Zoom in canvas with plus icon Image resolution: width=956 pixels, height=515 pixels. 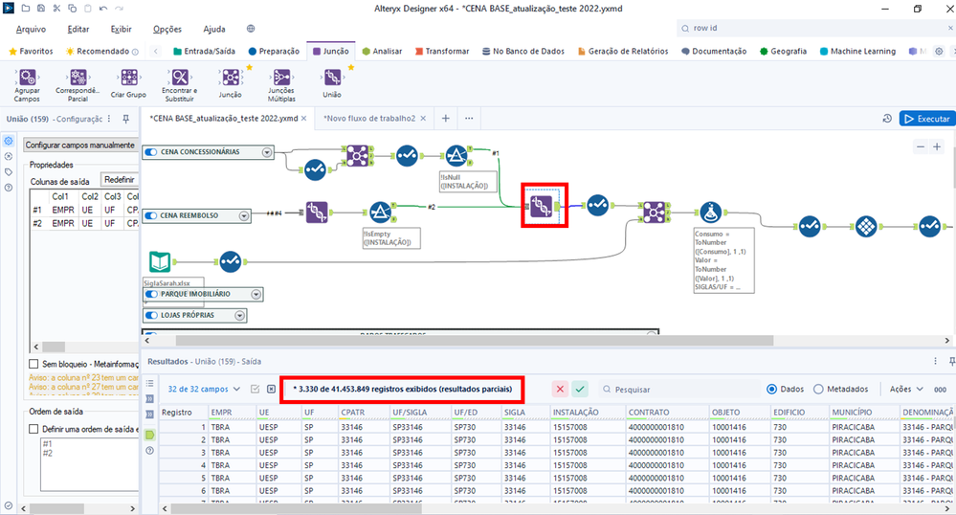[x=937, y=146]
